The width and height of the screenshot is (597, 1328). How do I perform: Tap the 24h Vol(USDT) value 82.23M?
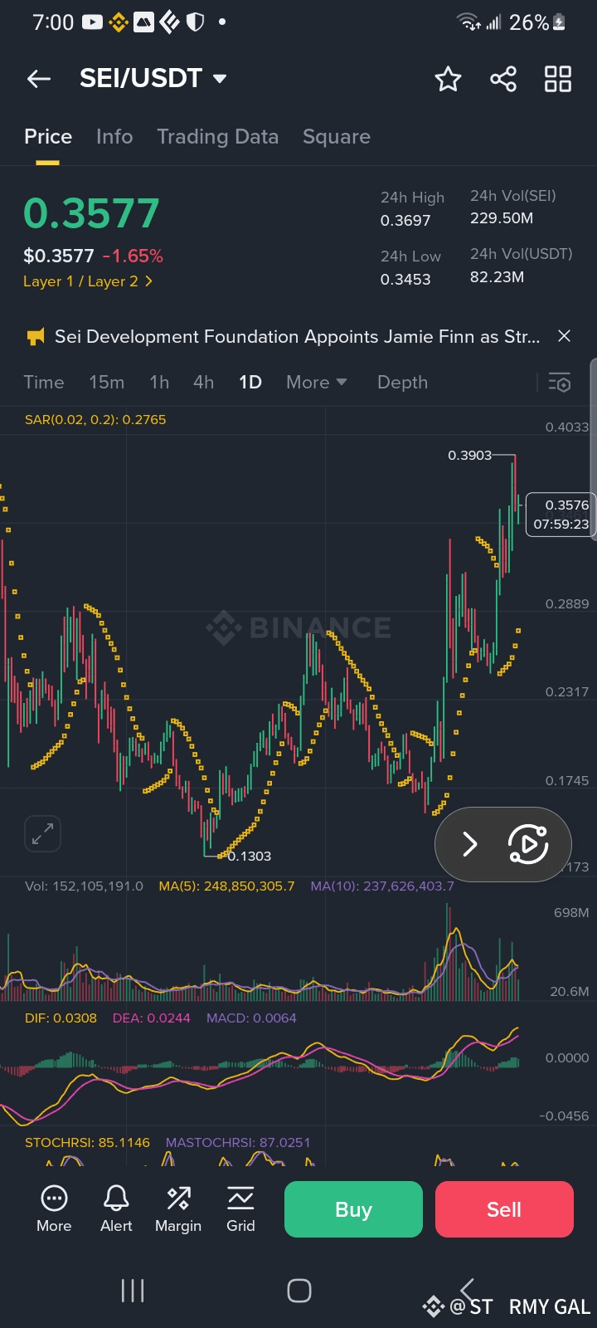point(497,277)
